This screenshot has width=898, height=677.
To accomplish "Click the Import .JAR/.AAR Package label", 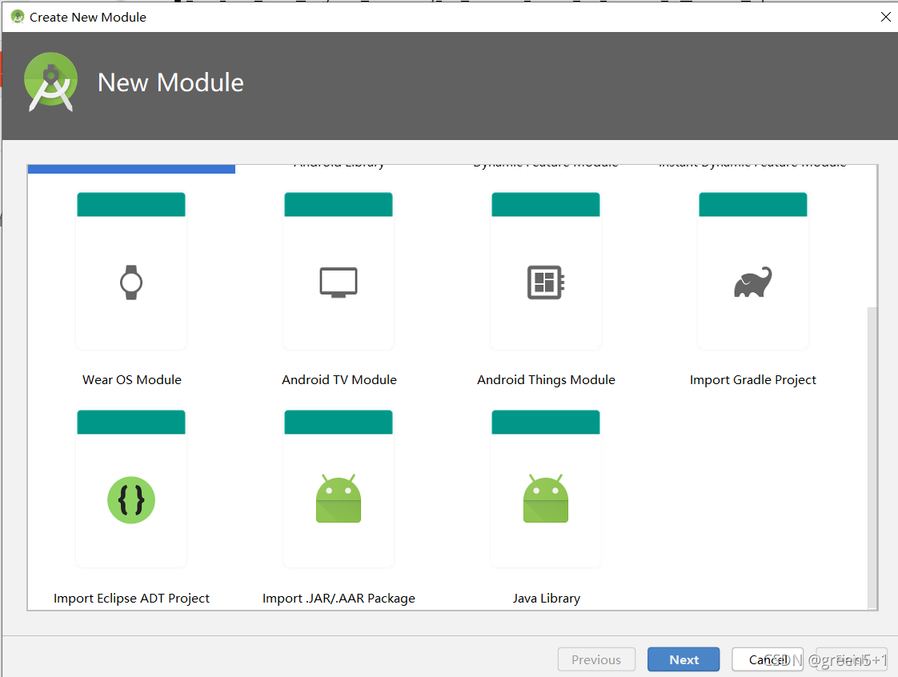I will tap(339, 599).
